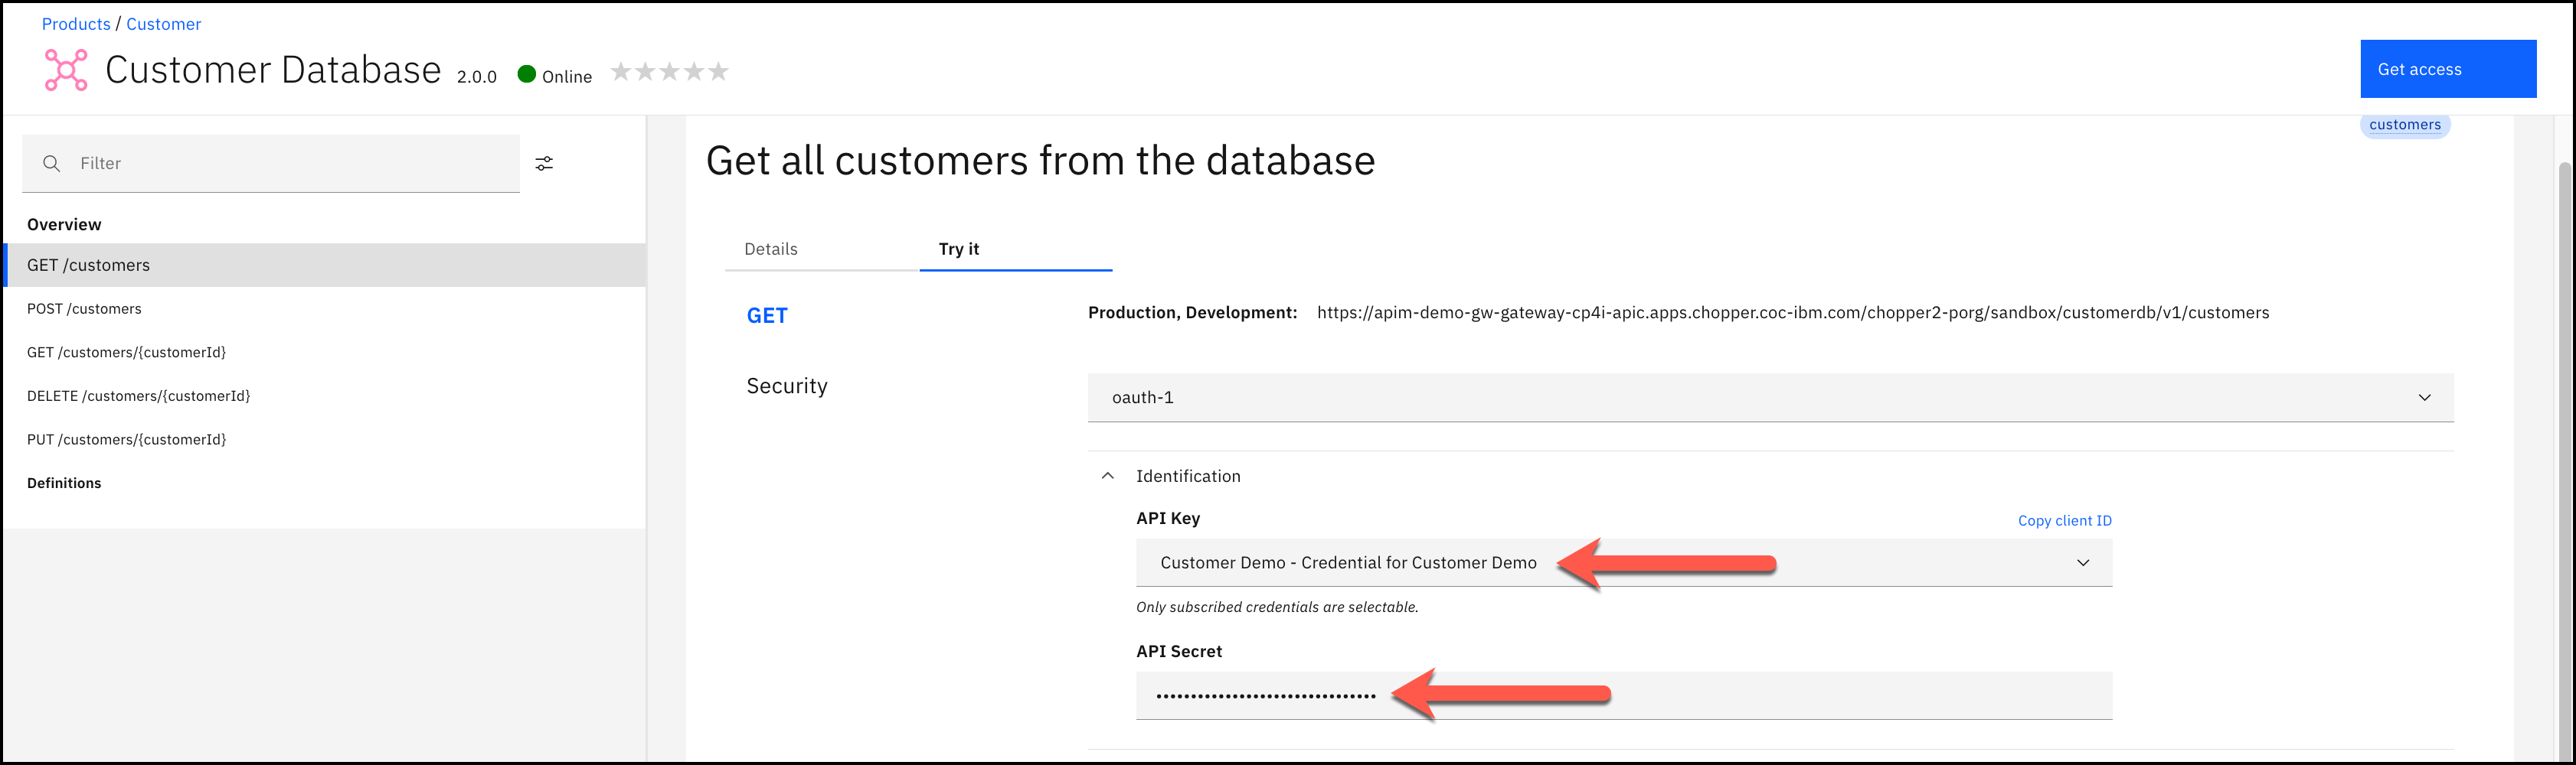
Task: Click Copy client ID link
Action: (x=2064, y=520)
